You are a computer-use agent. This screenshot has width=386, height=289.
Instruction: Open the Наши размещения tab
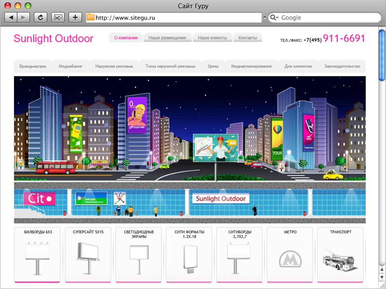click(x=167, y=38)
